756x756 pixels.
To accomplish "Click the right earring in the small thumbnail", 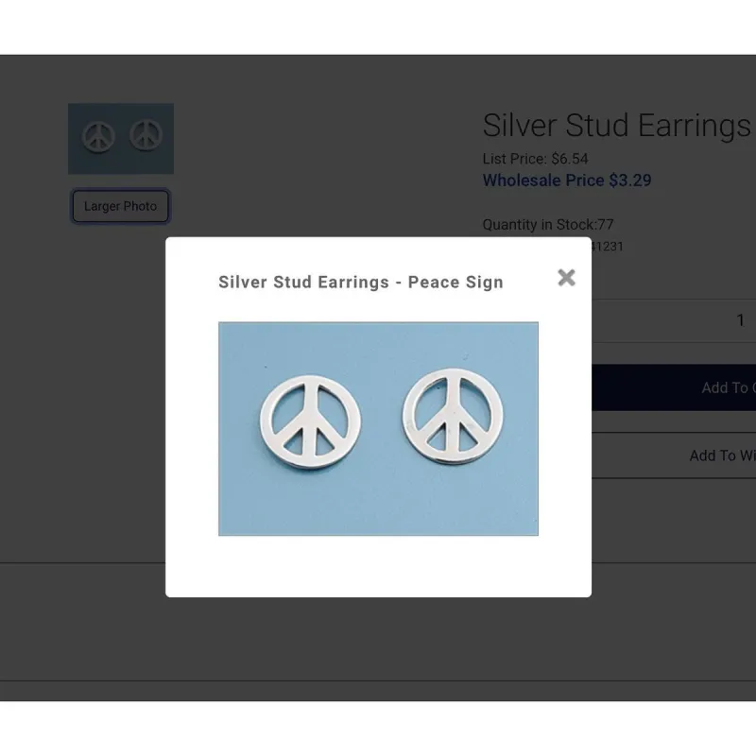I will pyautogui.click(x=146, y=135).
